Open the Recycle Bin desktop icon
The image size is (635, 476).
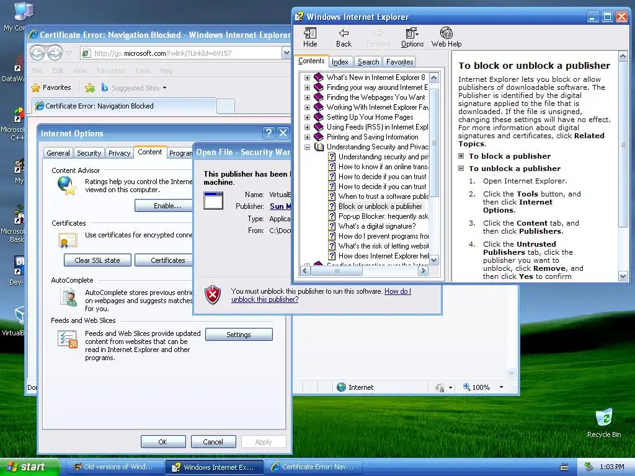tap(604, 417)
